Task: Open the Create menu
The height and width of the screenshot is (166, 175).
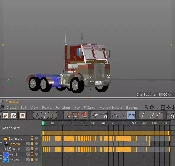Action: pos(11,108)
